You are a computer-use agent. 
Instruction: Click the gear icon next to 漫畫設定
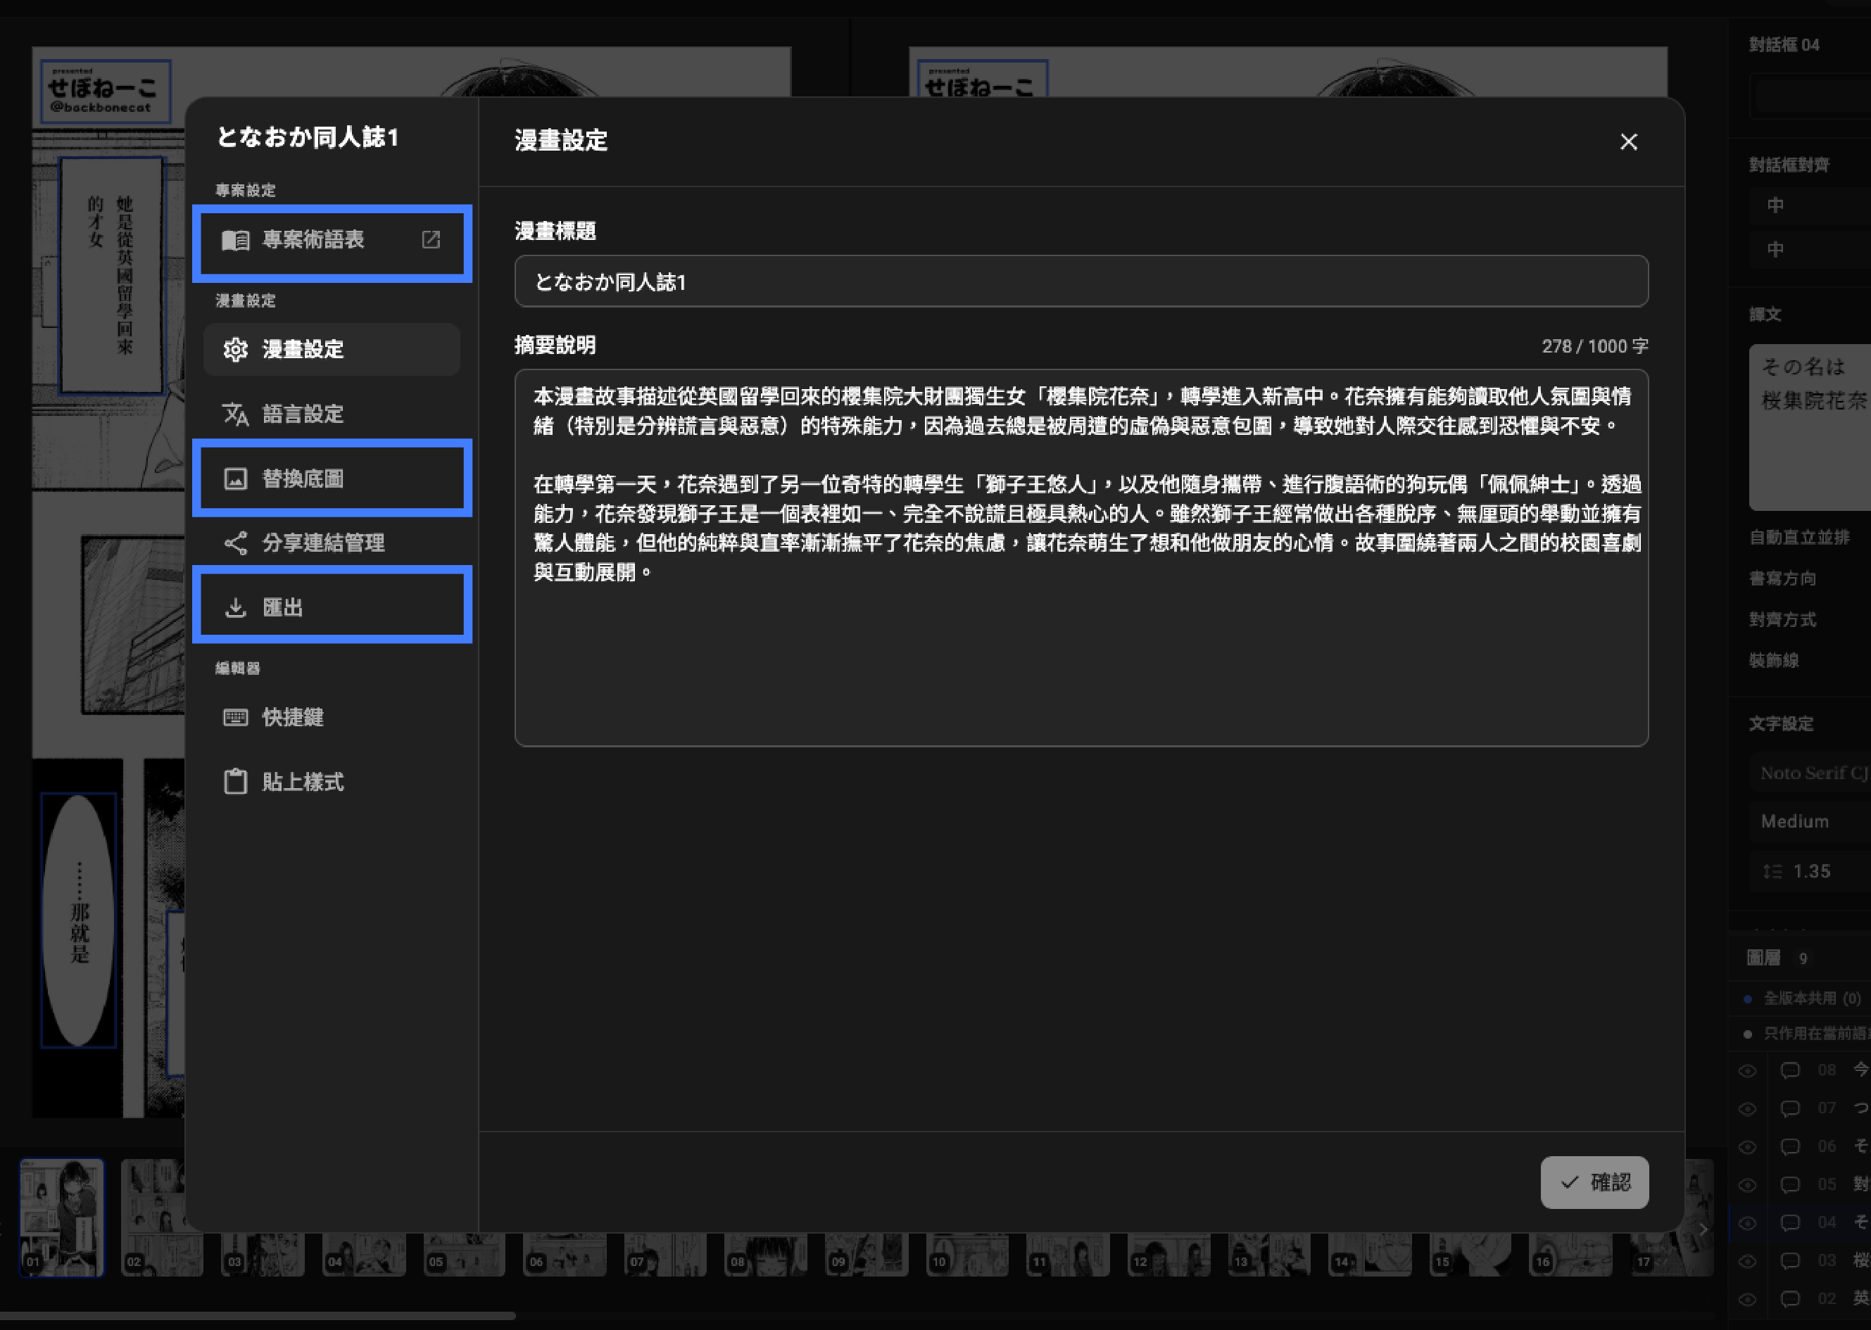tap(236, 350)
